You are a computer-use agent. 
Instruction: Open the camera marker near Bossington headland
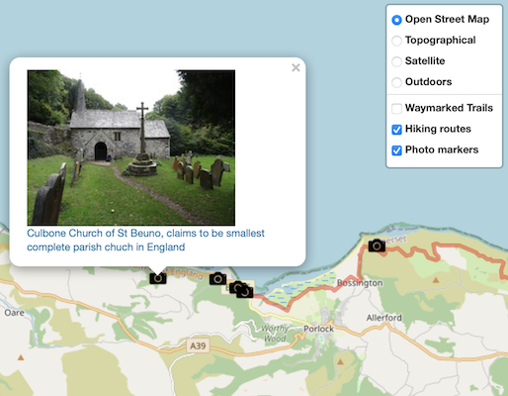pyautogui.click(x=377, y=246)
